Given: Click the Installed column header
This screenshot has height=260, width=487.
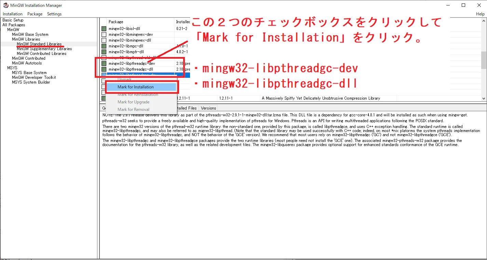Looking at the screenshot, I should tap(182, 22).
